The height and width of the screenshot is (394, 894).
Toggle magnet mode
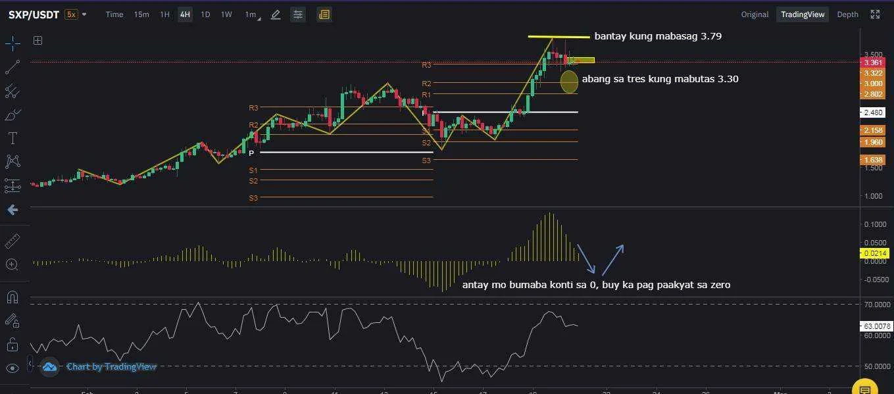tap(12, 297)
